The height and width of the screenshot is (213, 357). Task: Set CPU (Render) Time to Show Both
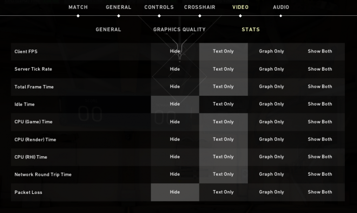tap(320, 139)
